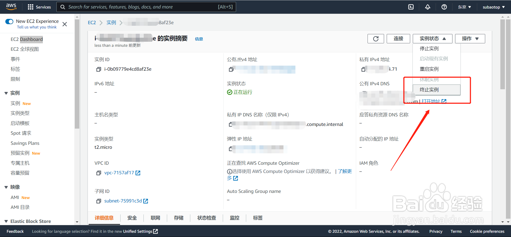Open EC2 全球视图 in sidebar
The width and height of the screenshot is (511, 237).
pos(25,49)
